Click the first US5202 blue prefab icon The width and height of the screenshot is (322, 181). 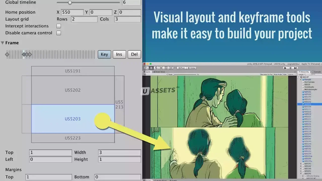click(303, 102)
